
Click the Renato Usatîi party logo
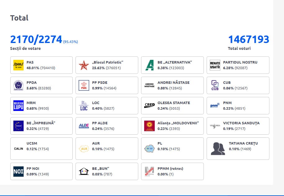point(215,65)
